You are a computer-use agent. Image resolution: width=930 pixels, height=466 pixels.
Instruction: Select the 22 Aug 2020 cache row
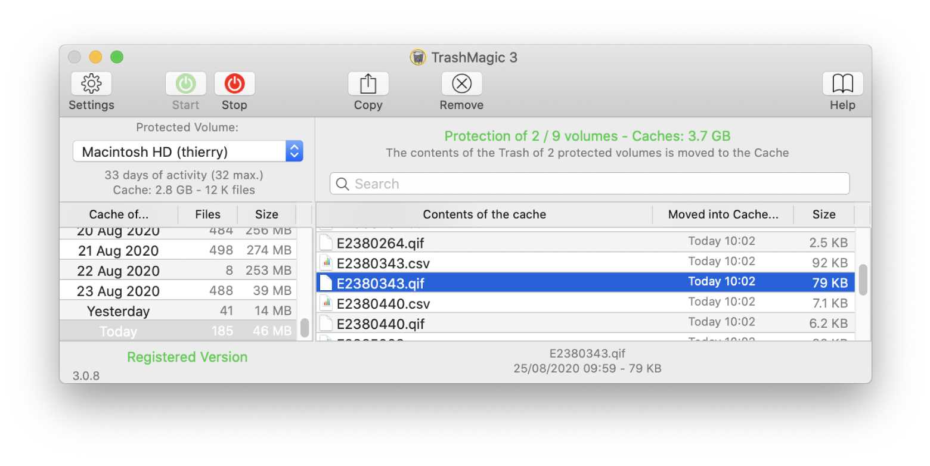178,271
